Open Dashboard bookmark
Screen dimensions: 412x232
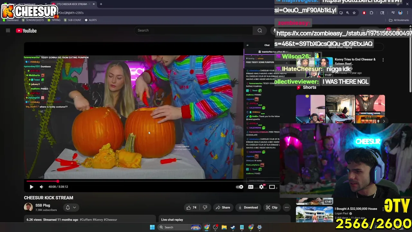pos(10,20)
